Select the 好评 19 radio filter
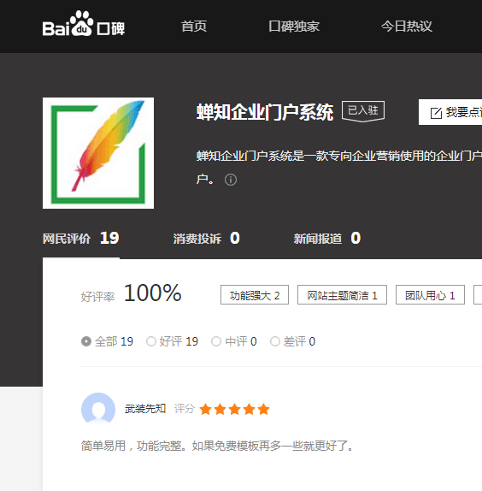The width and height of the screenshot is (482, 491). 172,341
